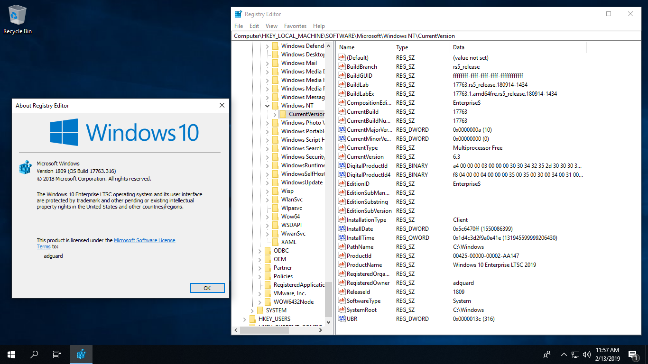Viewport: 648px width, 364px height.
Task: Show hidden system tray icons
Action: (x=564, y=354)
